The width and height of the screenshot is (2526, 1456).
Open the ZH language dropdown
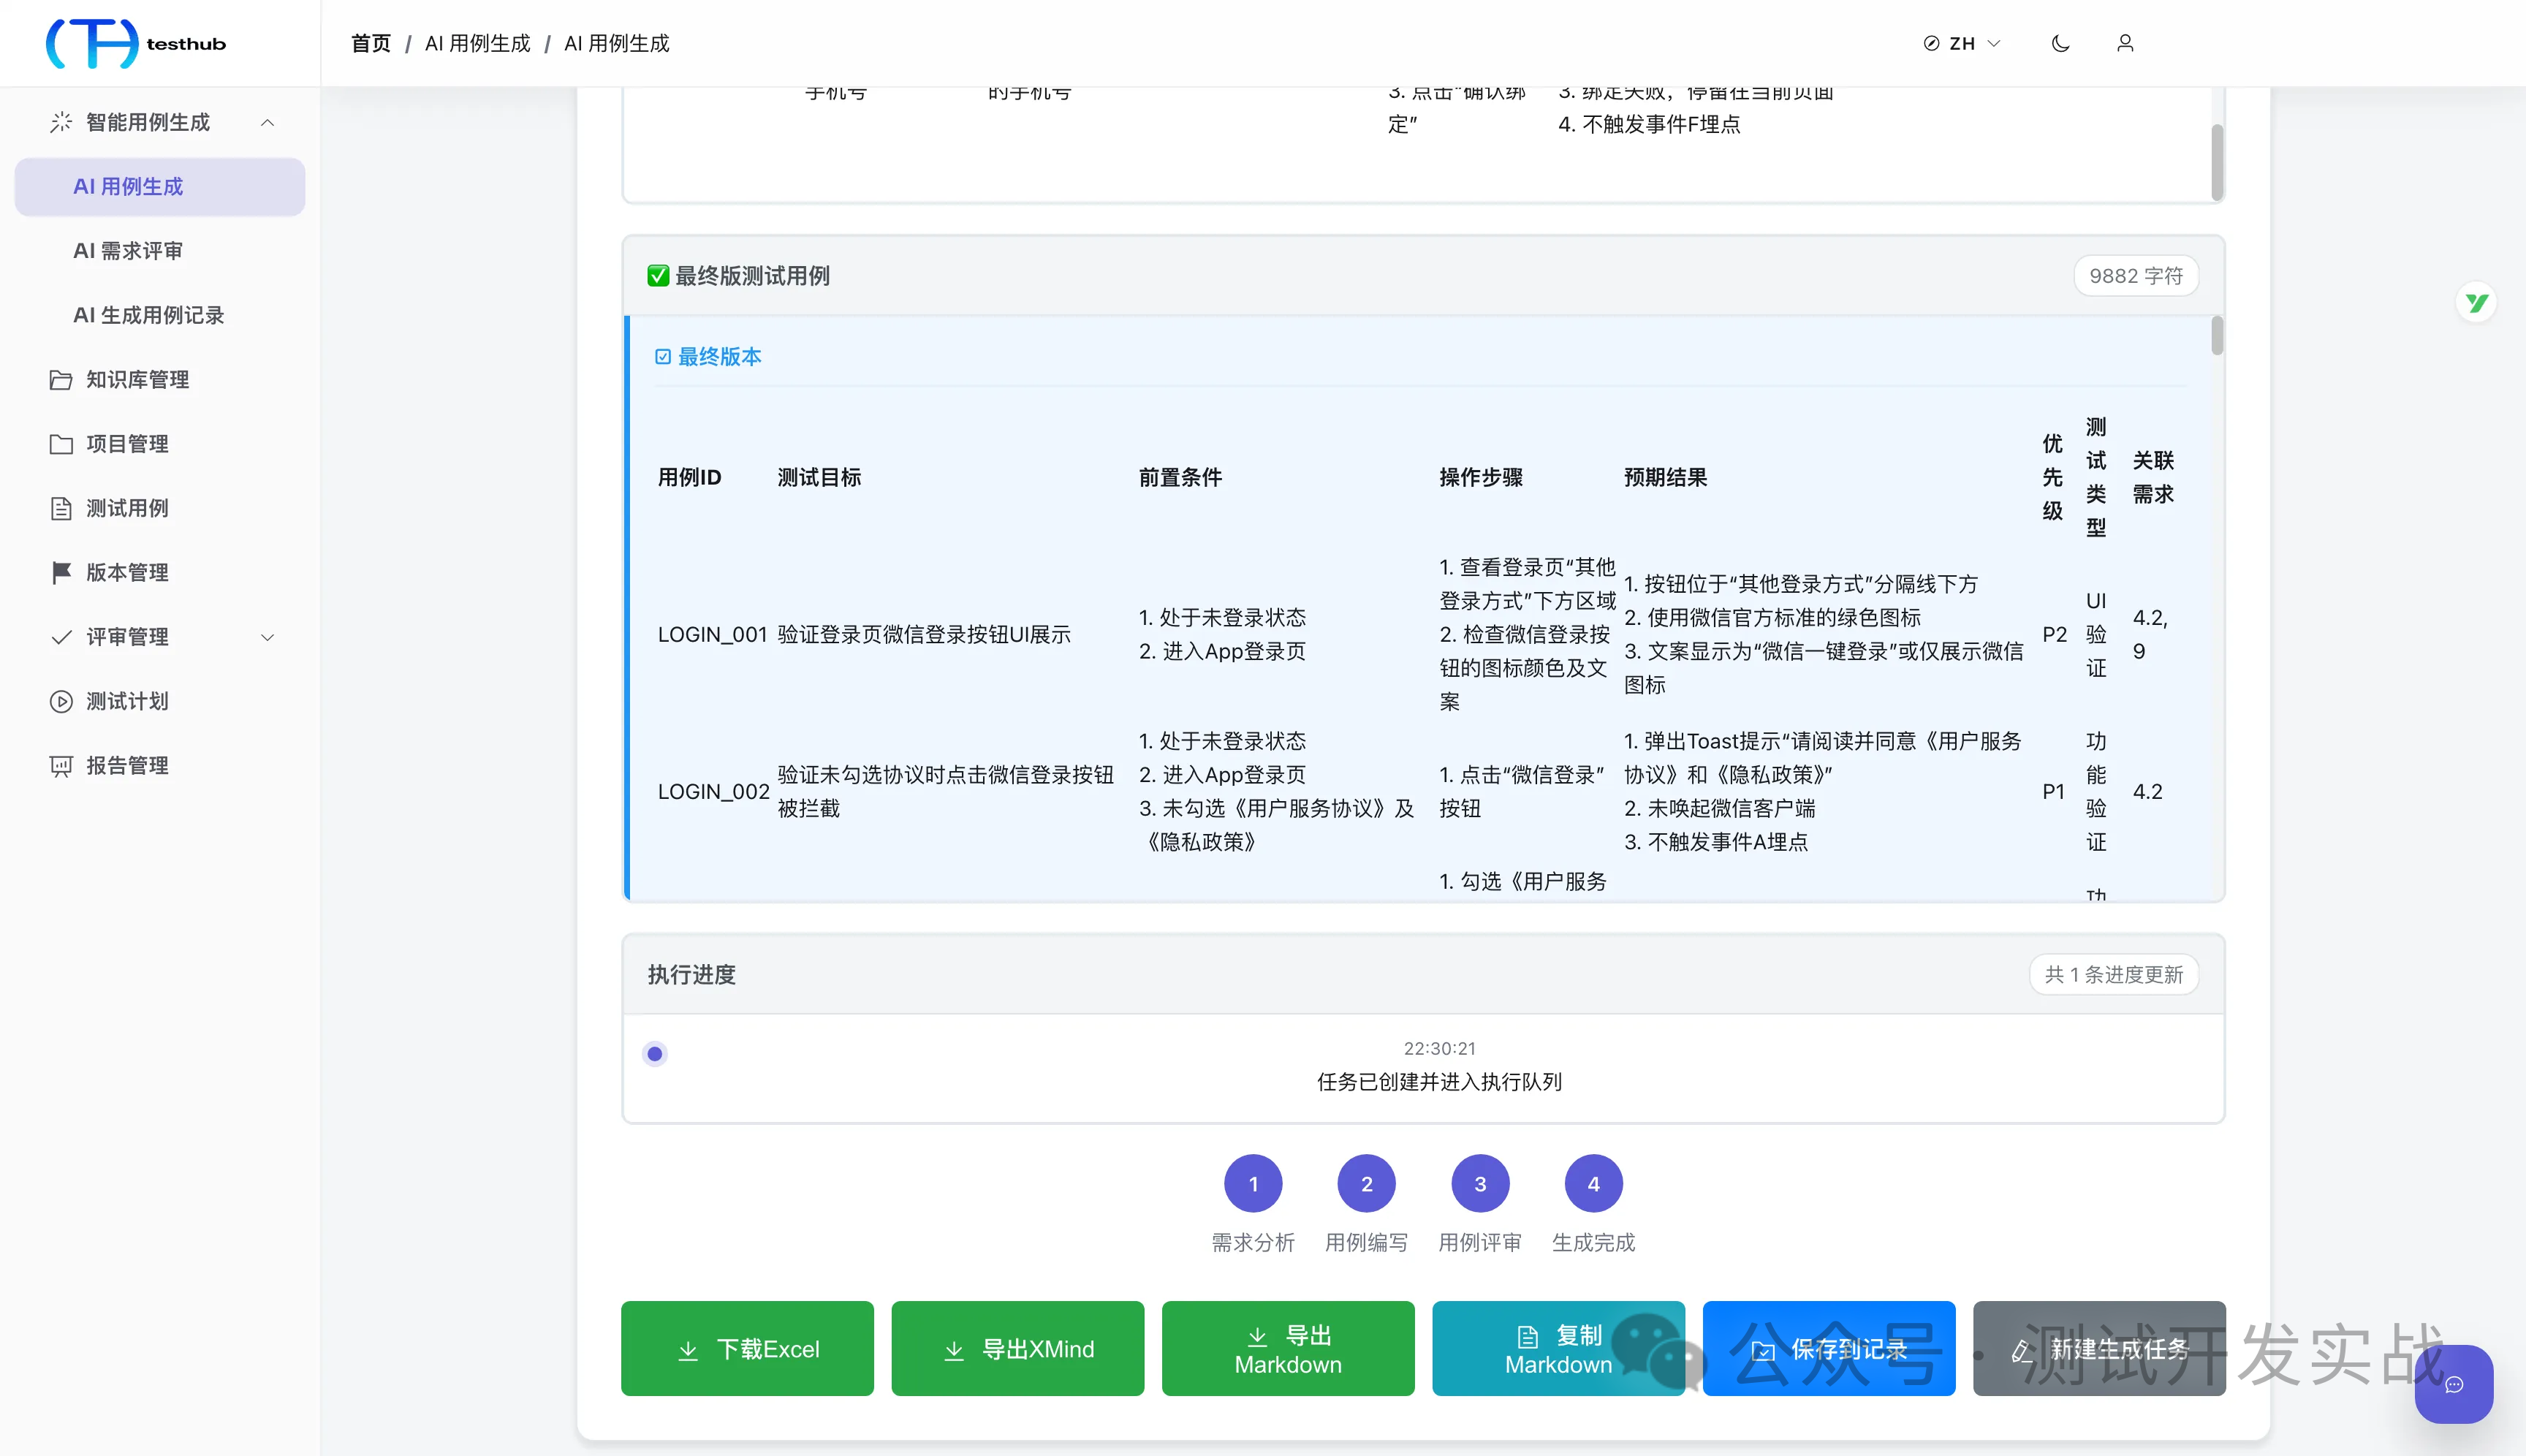[x=1962, y=43]
